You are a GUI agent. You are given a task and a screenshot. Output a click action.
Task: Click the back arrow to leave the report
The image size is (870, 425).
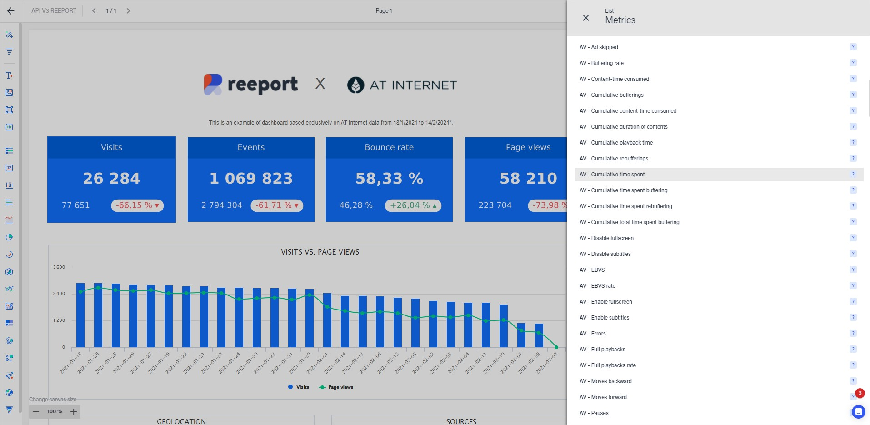(x=11, y=11)
